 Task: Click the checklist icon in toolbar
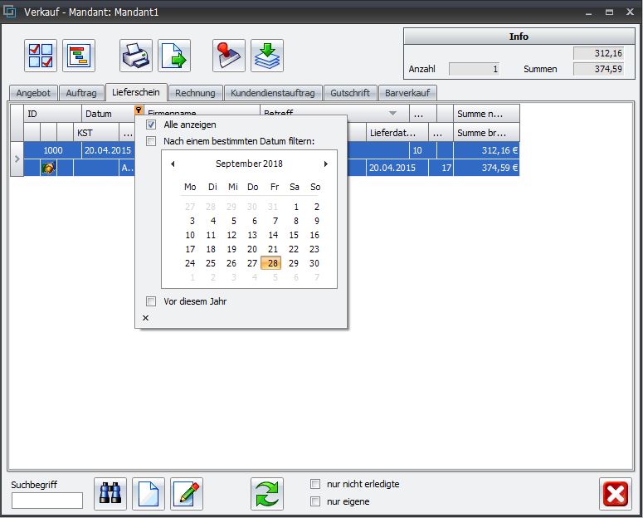pos(41,56)
